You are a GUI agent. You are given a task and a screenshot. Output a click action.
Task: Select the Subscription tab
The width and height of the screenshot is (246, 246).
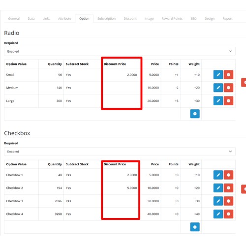106,19
